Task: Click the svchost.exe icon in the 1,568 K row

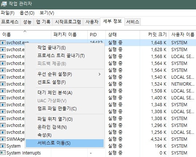Action: [x=3, y=56]
